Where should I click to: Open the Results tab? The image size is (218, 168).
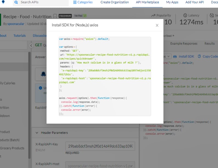[x=209, y=44]
